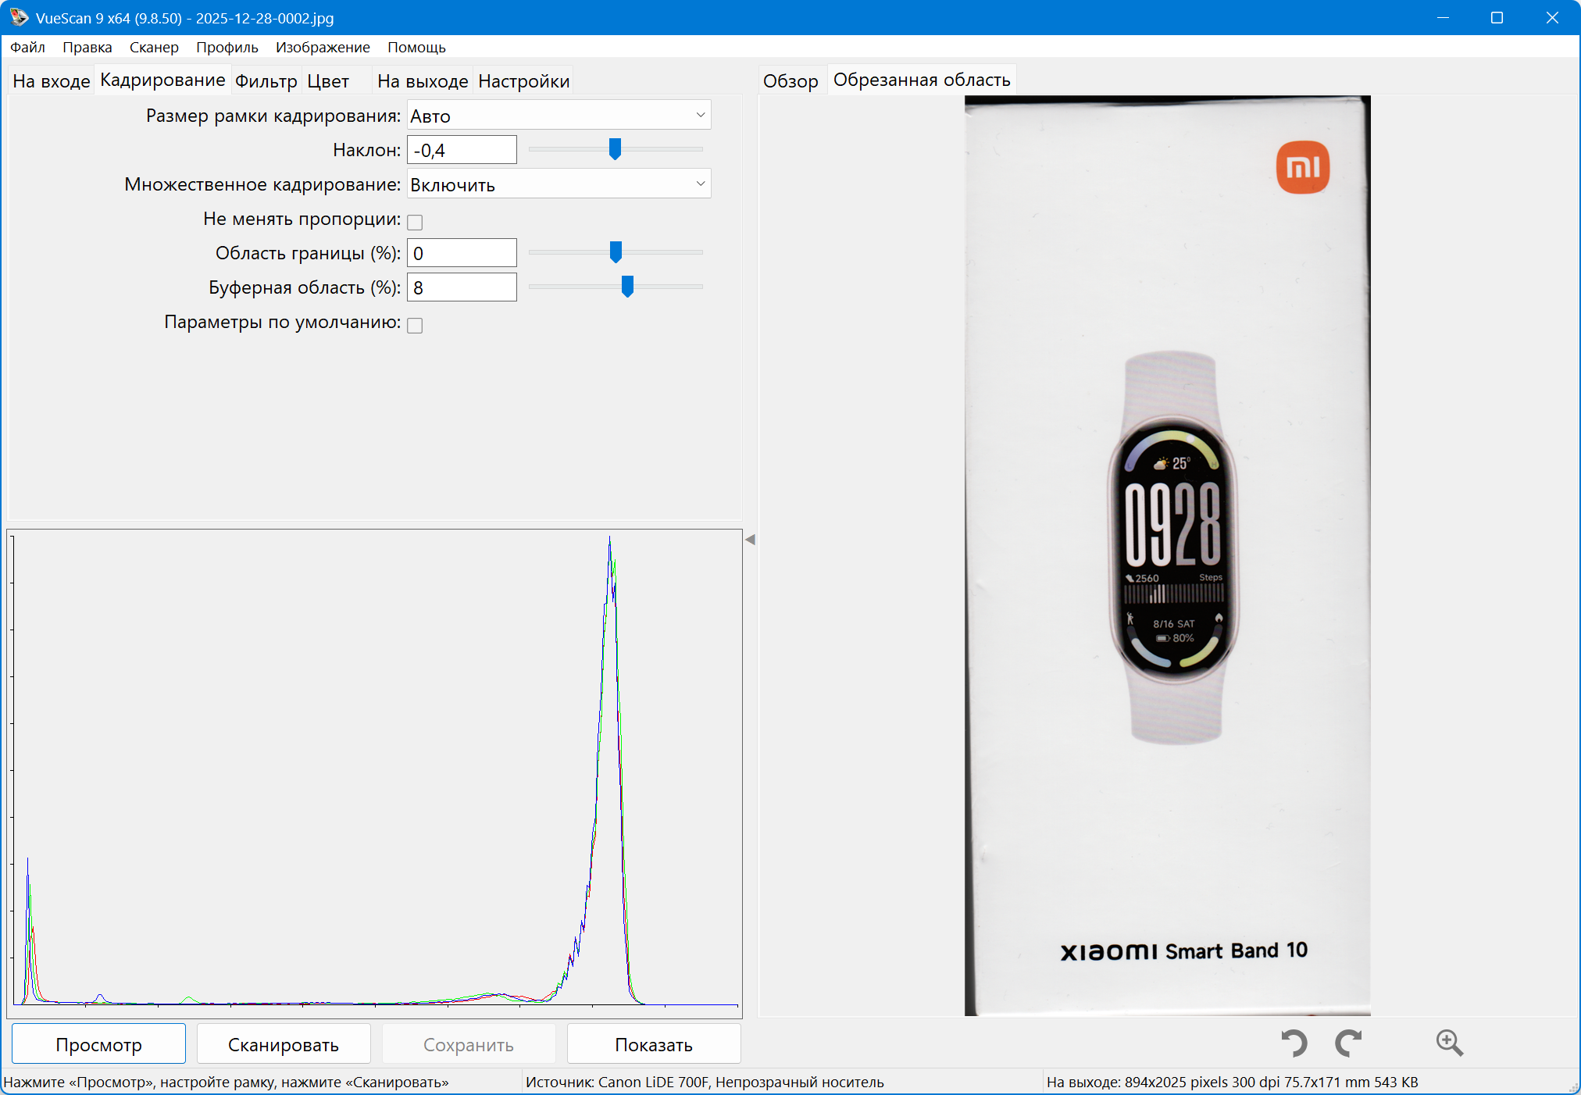This screenshot has width=1581, height=1095.
Task: Minimize the VueScan window
Action: pos(1443,17)
